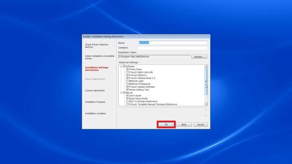Collapse the Software tree node
The height and width of the screenshot is (164, 292).
[x=121, y=67]
